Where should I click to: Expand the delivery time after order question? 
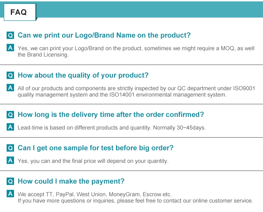coord(110,115)
